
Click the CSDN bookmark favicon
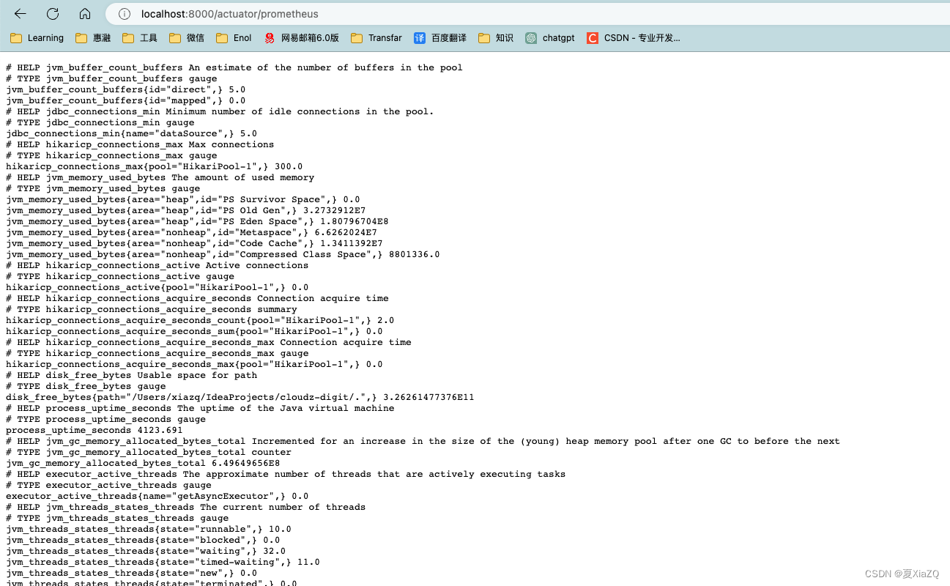coord(593,38)
